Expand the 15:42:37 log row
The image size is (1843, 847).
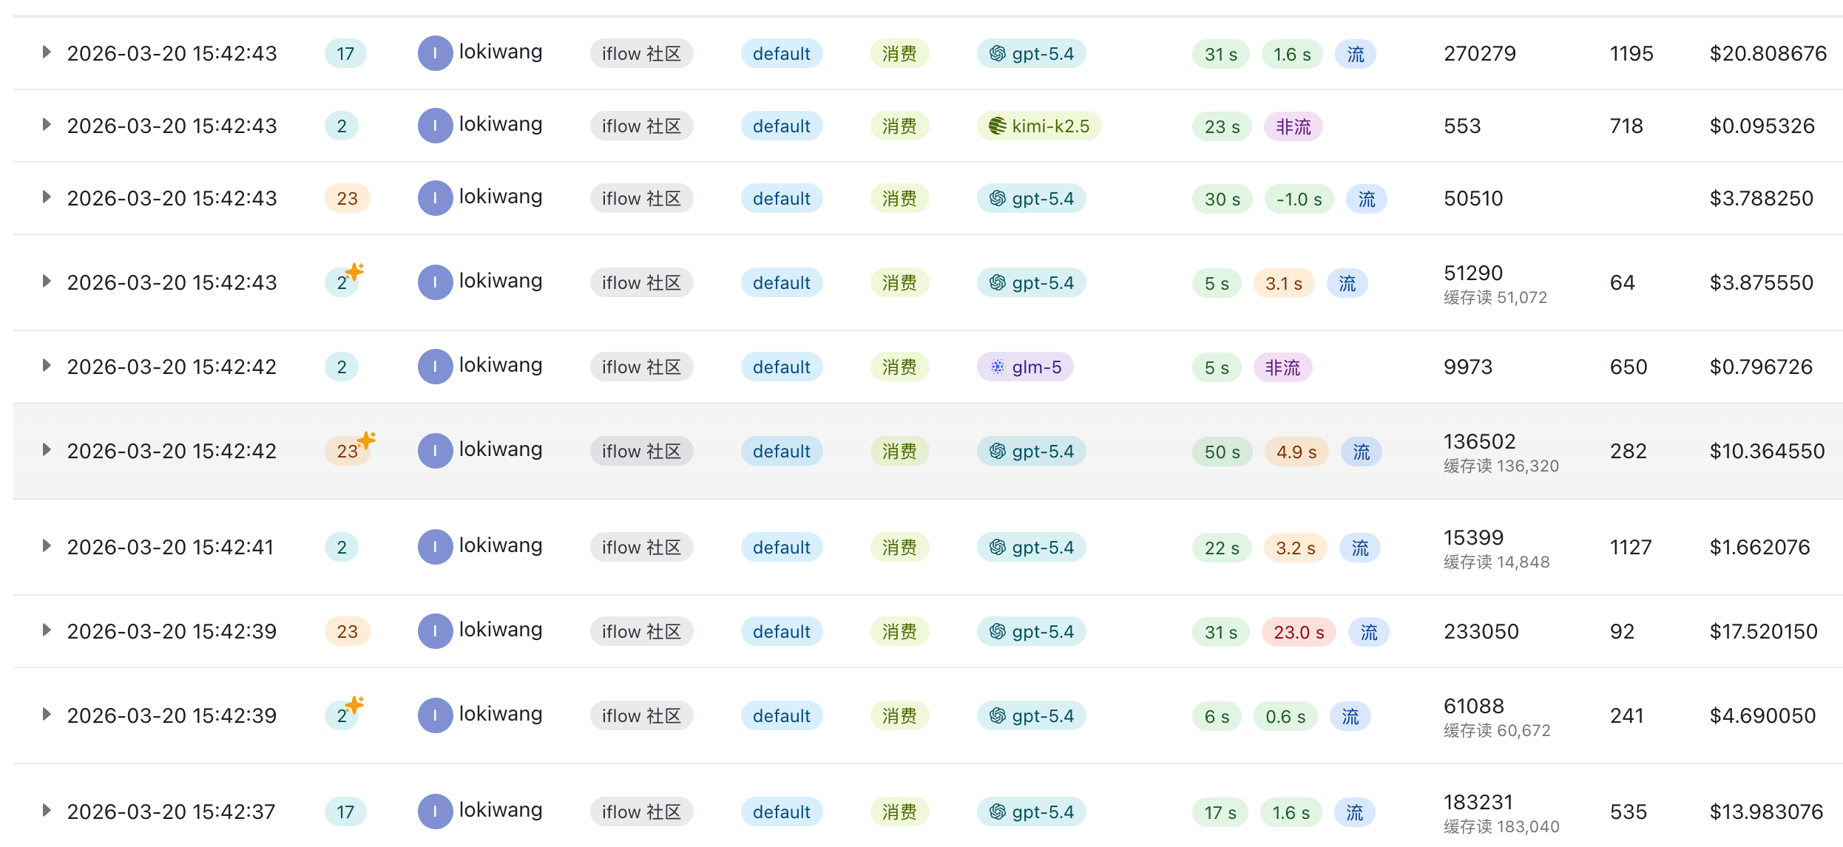(47, 811)
